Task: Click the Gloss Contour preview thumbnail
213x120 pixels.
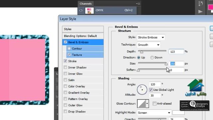Action: (141, 104)
